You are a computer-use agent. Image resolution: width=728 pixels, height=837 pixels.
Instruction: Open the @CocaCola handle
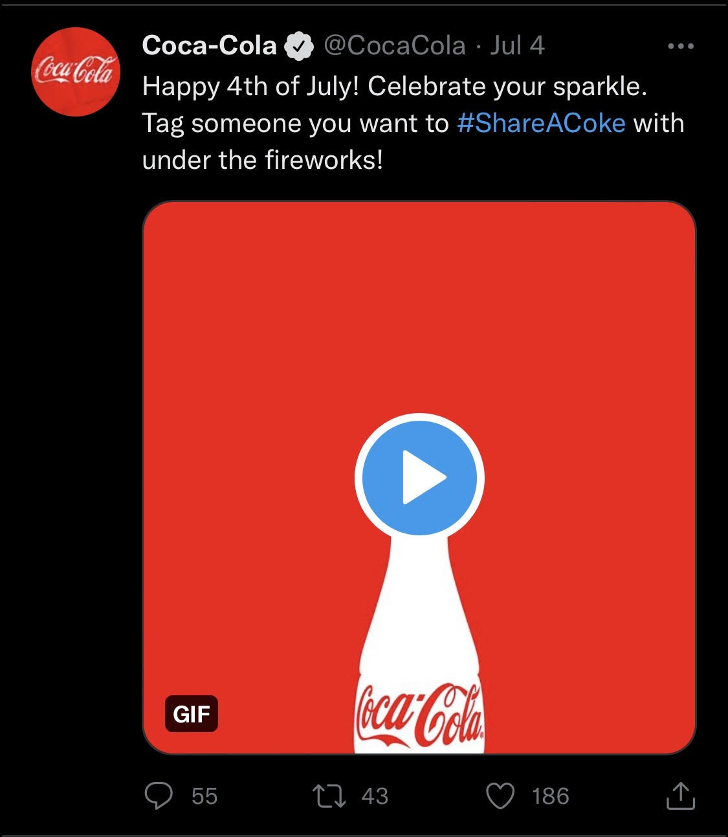[x=394, y=46]
